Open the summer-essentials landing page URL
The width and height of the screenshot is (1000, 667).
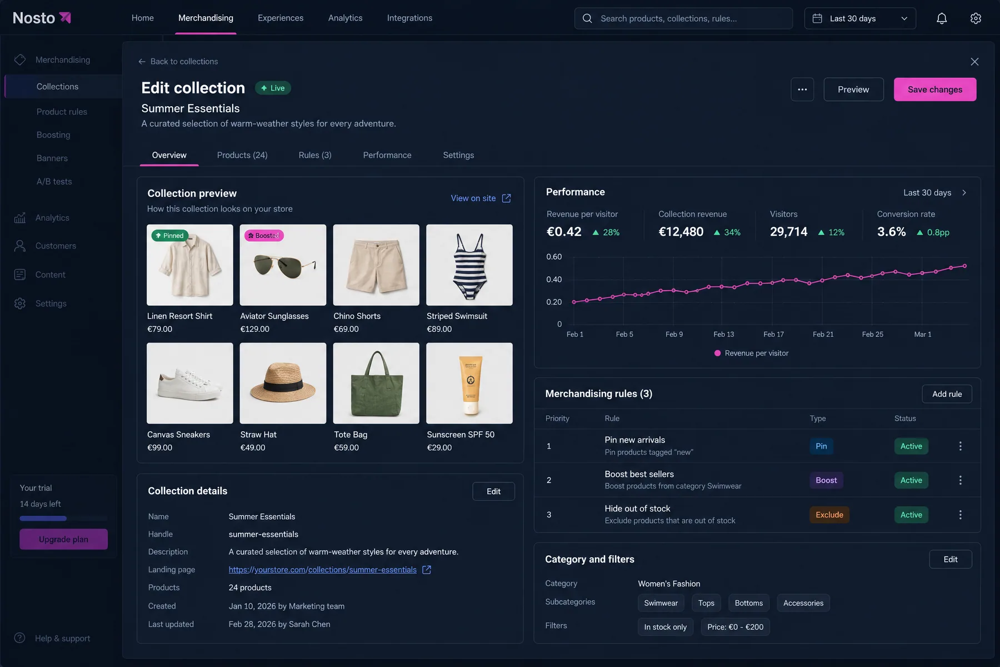pos(323,570)
